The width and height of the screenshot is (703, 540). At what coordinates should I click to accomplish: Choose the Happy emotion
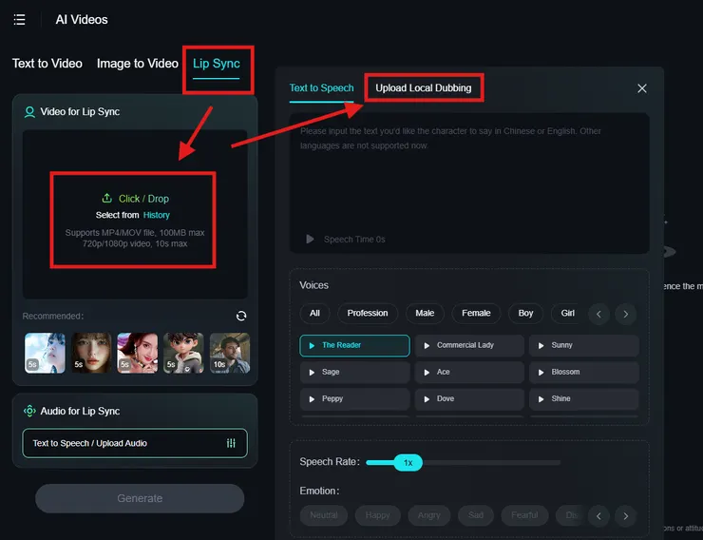[377, 515]
